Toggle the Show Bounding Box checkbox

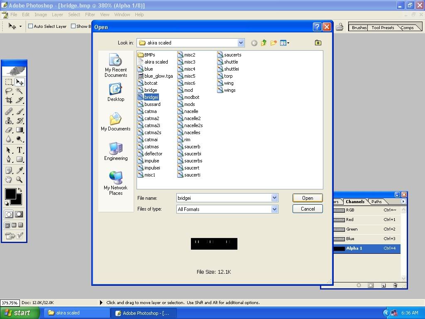pyautogui.click(x=73, y=26)
